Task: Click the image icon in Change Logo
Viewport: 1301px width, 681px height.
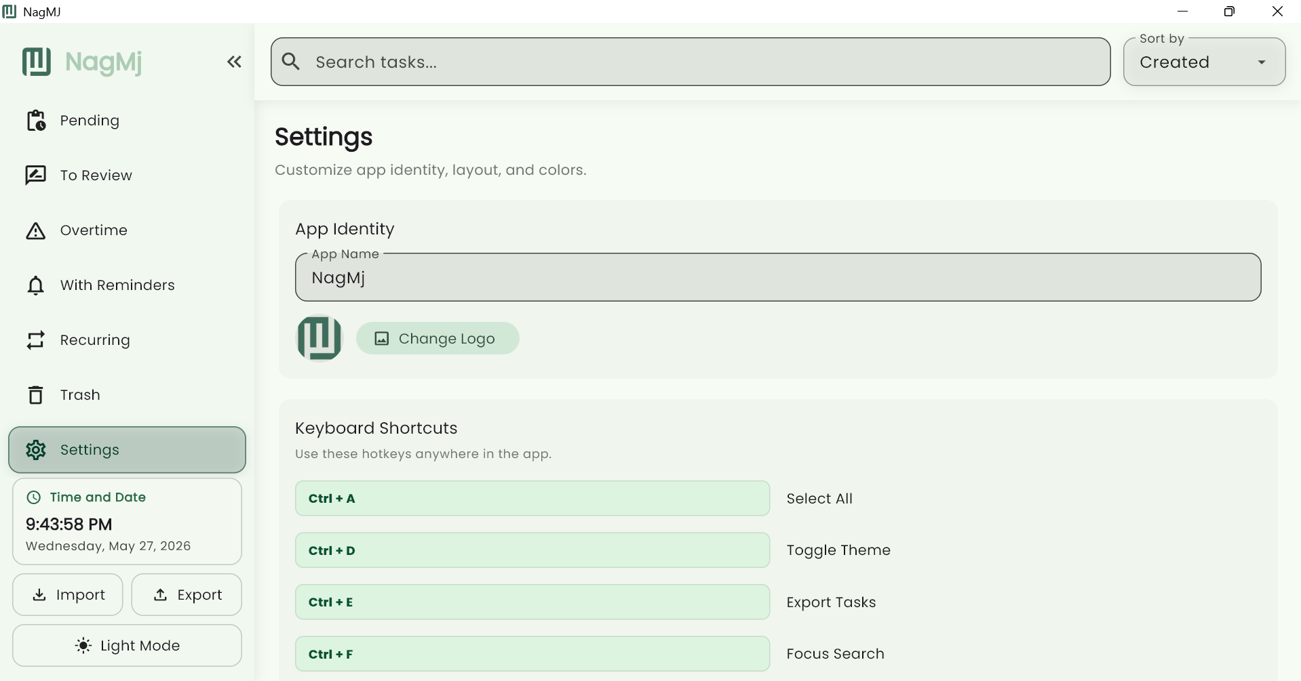Action: (x=382, y=339)
